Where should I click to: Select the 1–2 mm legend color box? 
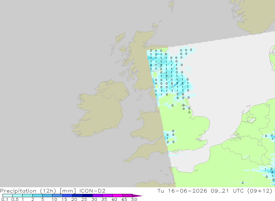coord(28,196)
